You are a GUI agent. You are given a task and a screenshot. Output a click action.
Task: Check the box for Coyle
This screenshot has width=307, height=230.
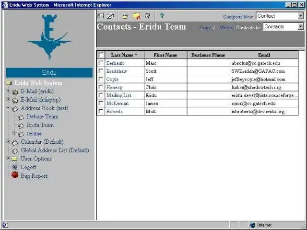click(x=101, y=79)
